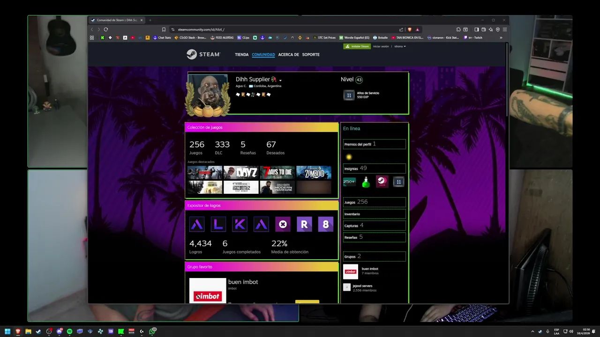Click the profile avatar image

208,94
